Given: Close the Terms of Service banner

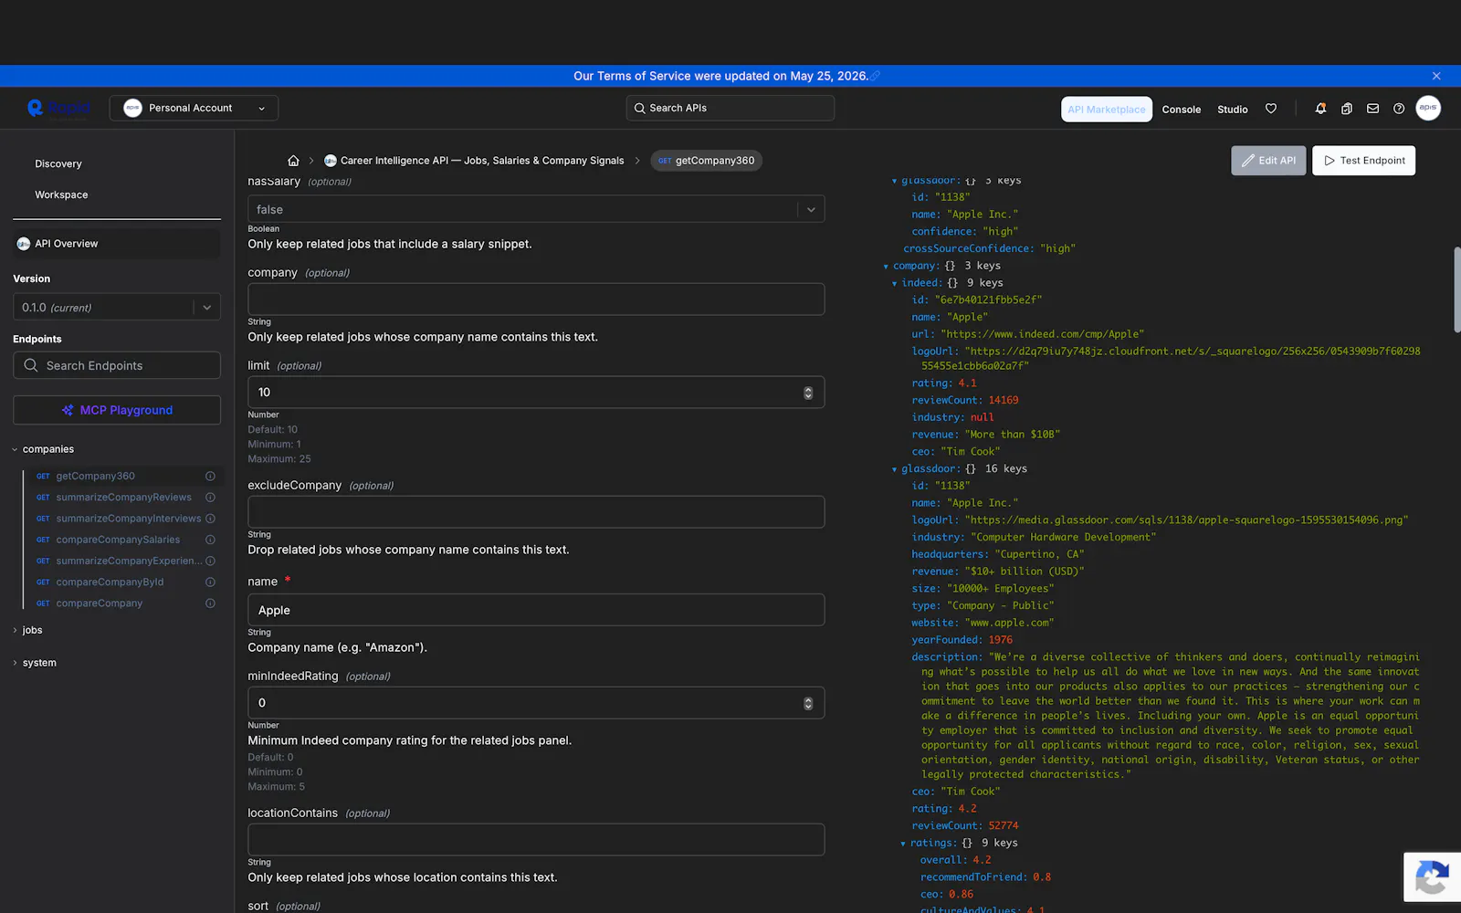Looking at the screenshot, I should 1436,76.
